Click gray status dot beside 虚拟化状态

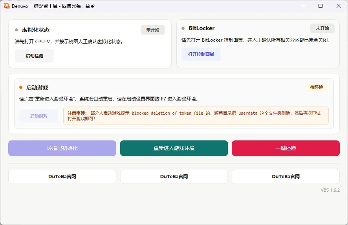pyautogui.click(x=16, y=30)
